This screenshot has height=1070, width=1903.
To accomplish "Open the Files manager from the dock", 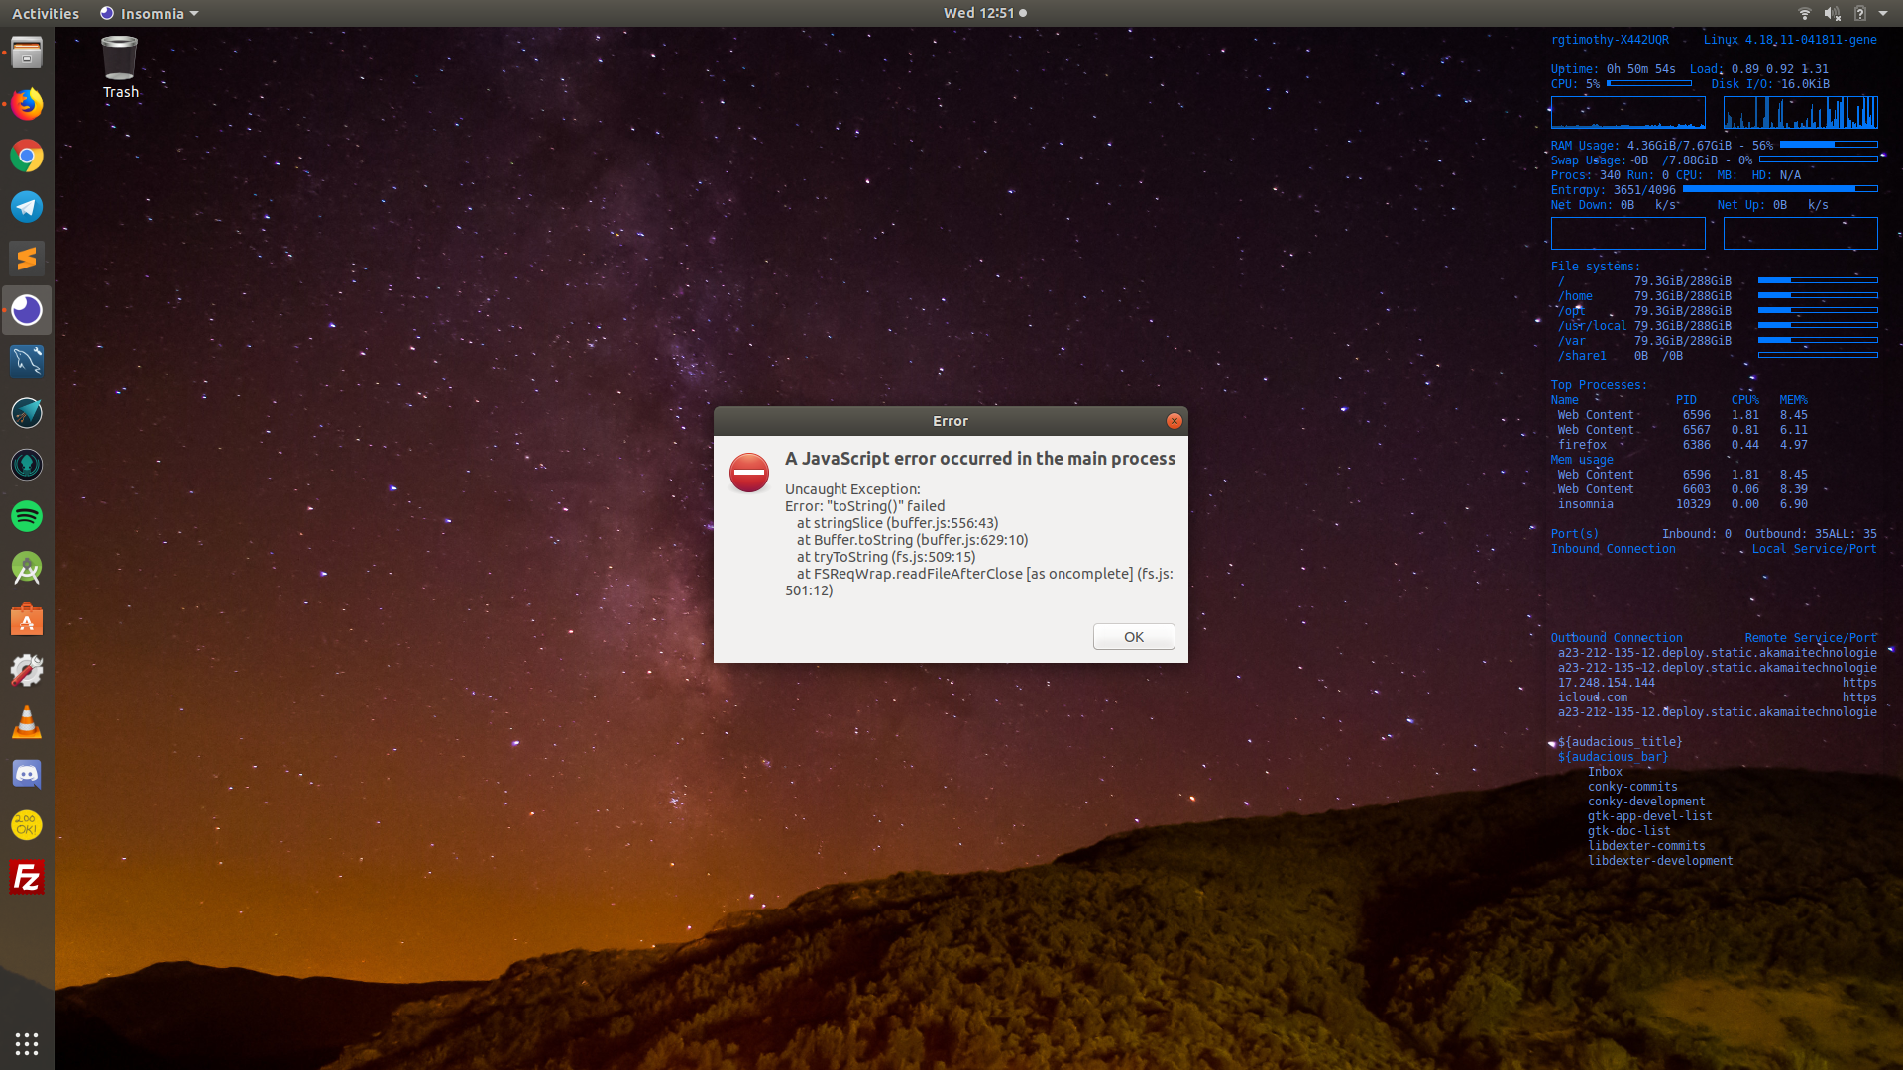I will coord(27,53).
